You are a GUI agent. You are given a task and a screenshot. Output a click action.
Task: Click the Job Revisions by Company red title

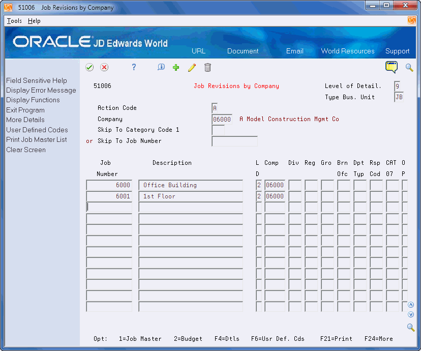[236, 86]
